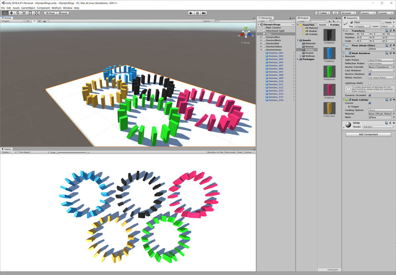Open mesh picker for Mesh Filter mesh
The image size is (396, 275).
tap(393, 49)
